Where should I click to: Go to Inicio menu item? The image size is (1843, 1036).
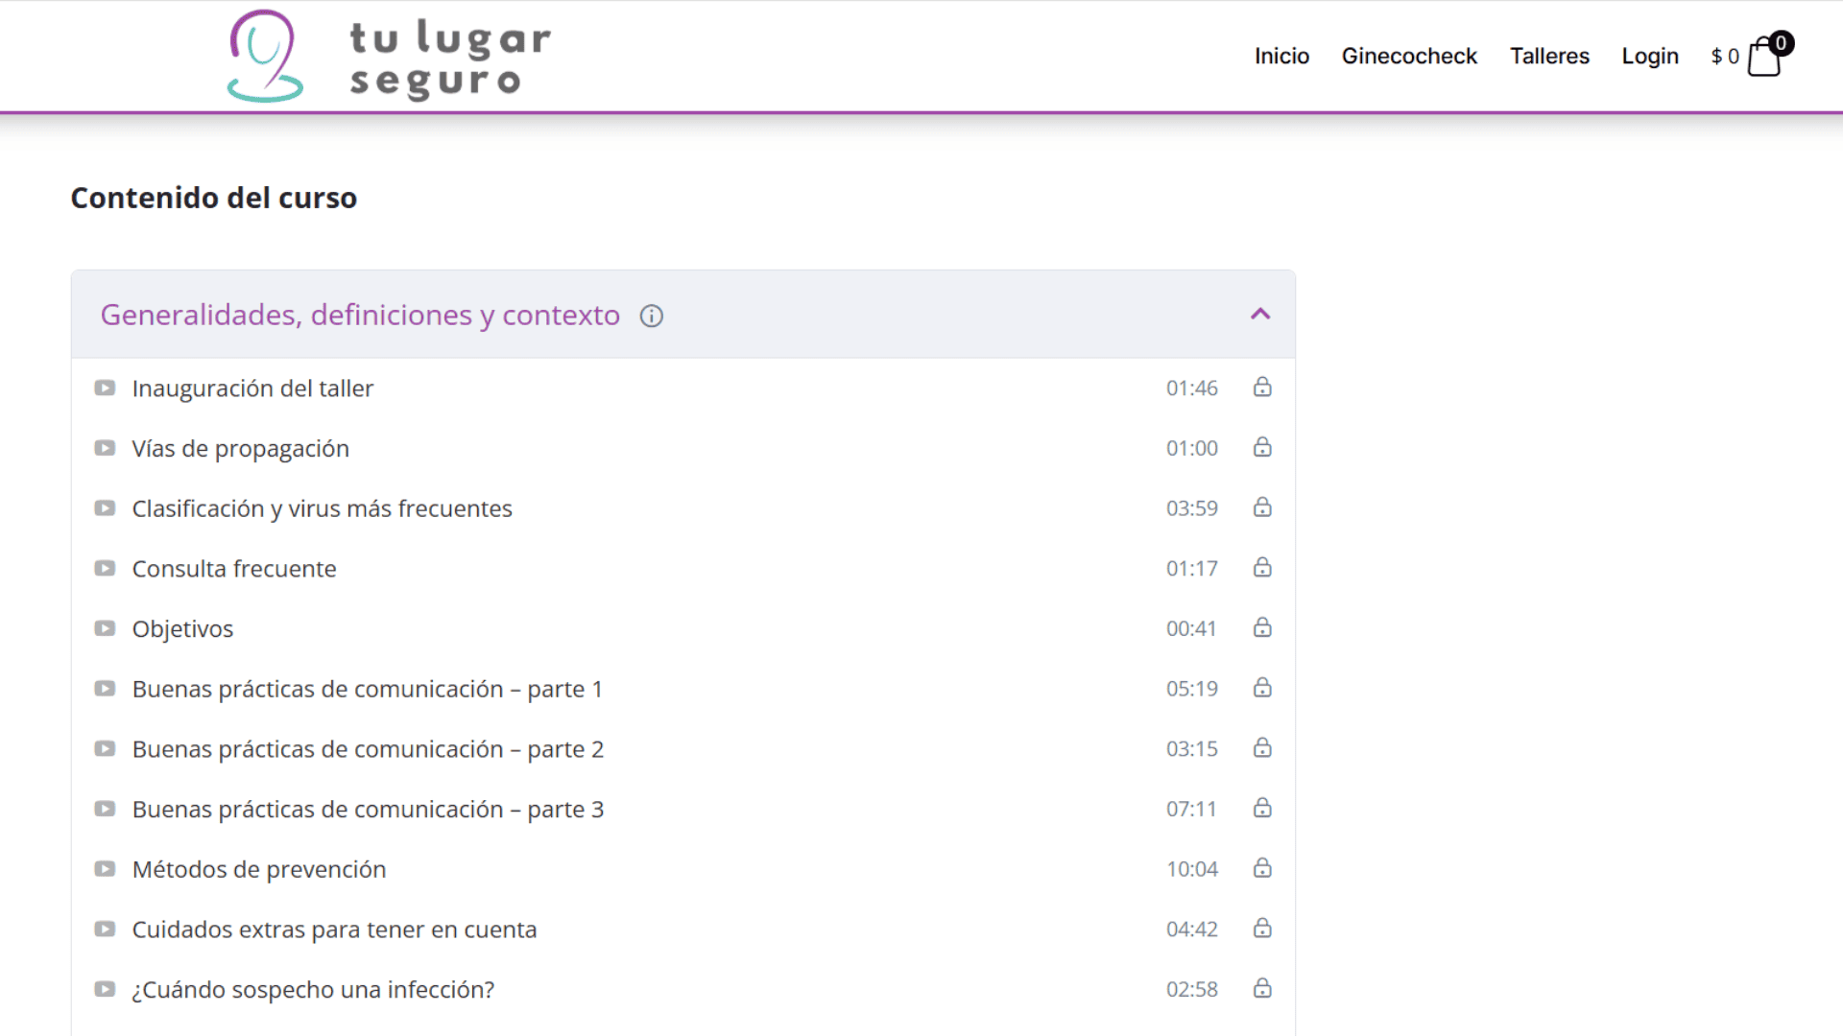tap(1281, 56)
